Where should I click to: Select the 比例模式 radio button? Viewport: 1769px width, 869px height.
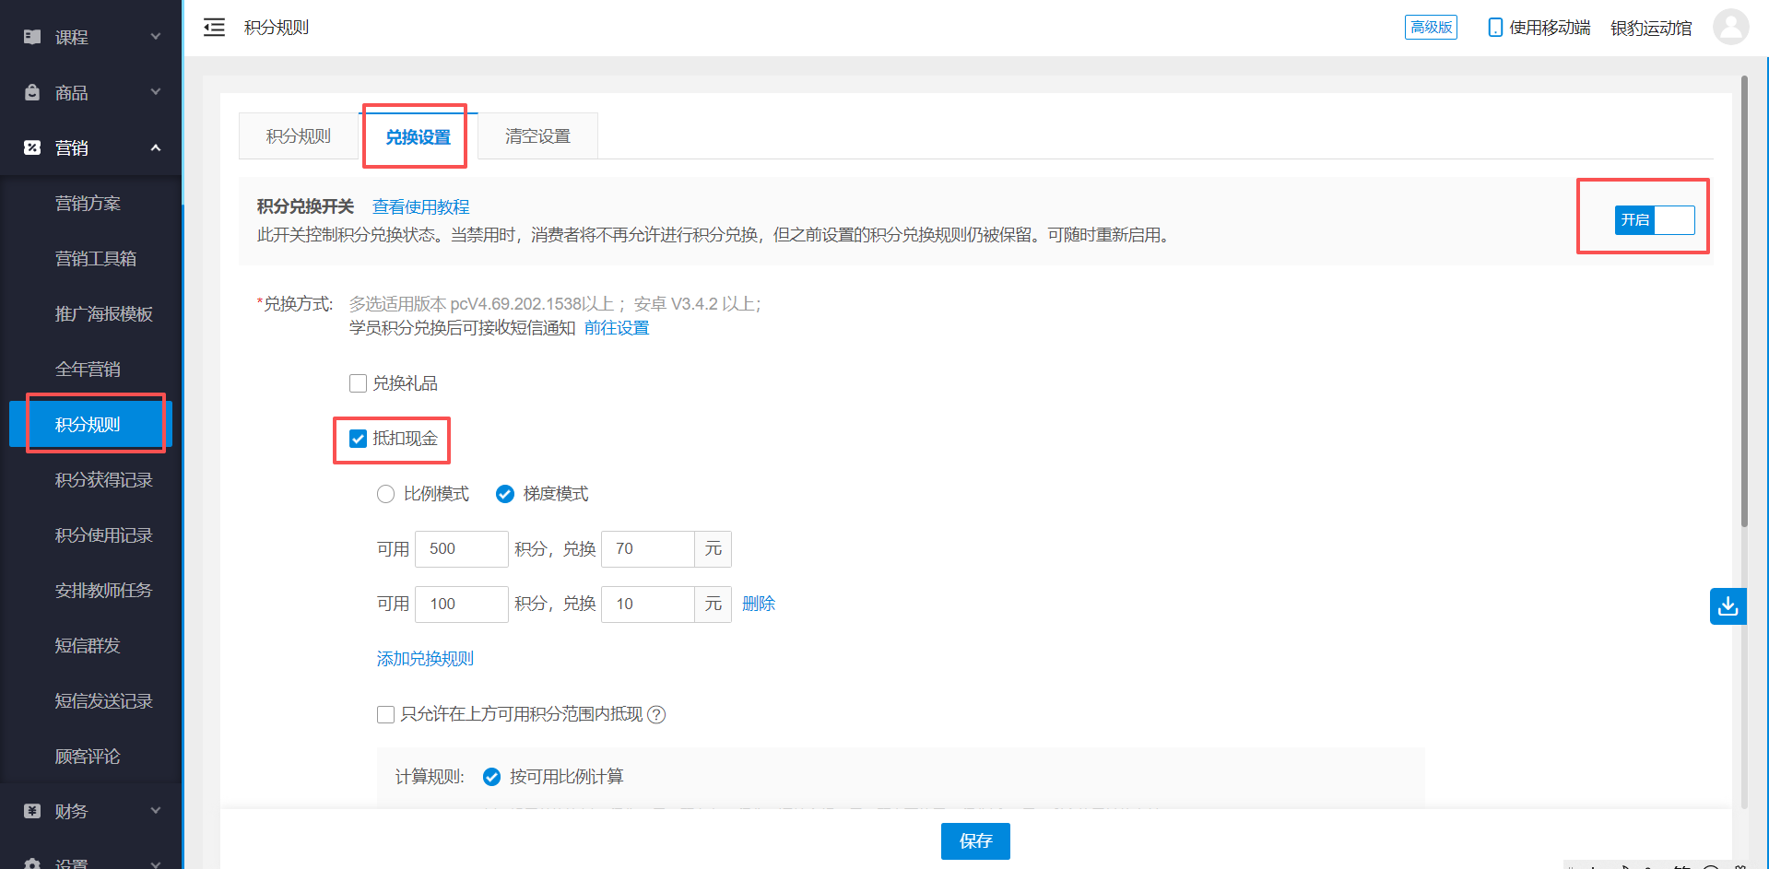385,493
